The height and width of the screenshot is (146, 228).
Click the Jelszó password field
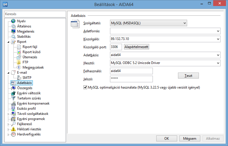coord(131,79)
